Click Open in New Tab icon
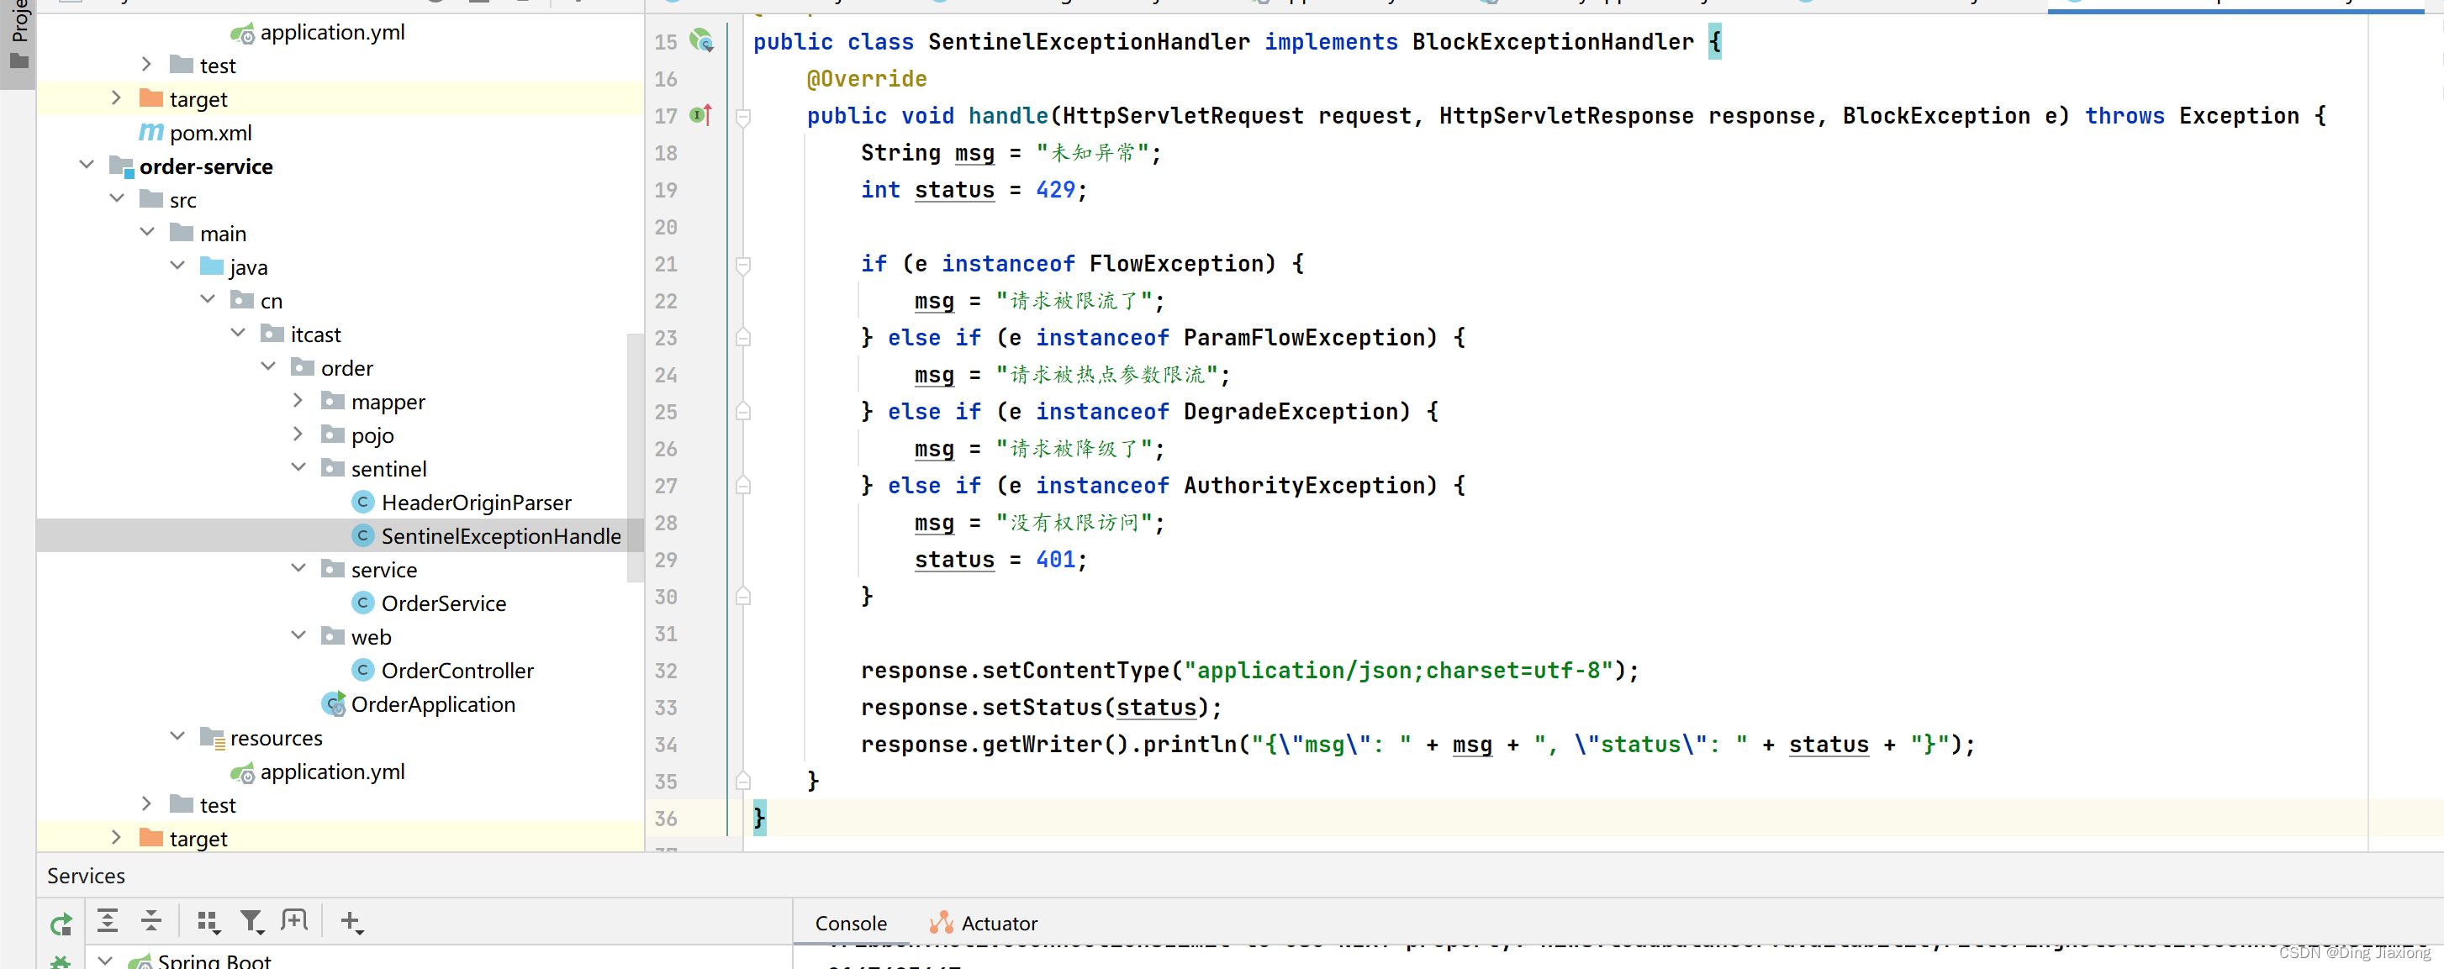This screenshot has width=2444, height=969. click(295, 919)
